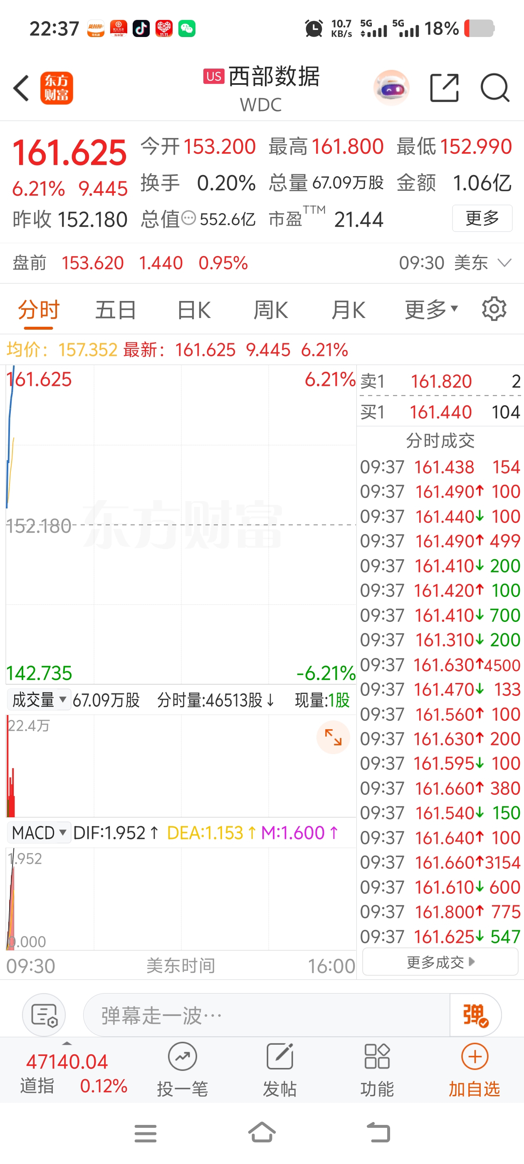Expand index bar arrow above 道指

click(x=67, y=1043)
